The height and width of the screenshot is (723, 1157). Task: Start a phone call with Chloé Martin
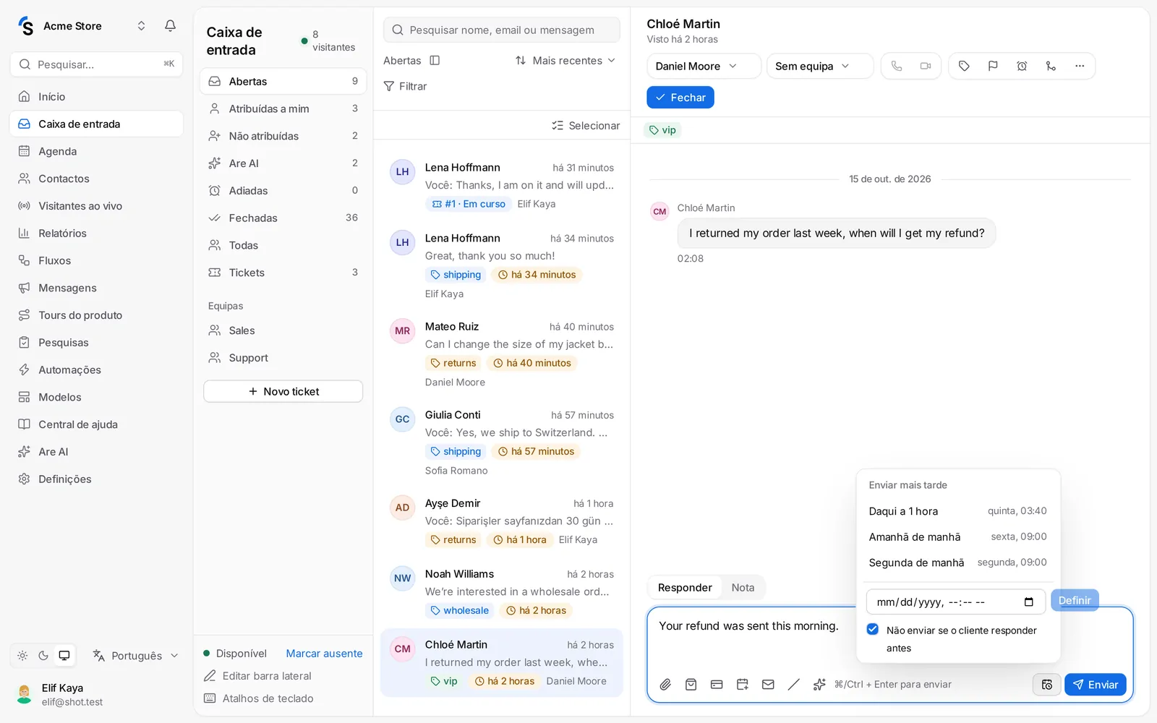click(x=897, y=66)
